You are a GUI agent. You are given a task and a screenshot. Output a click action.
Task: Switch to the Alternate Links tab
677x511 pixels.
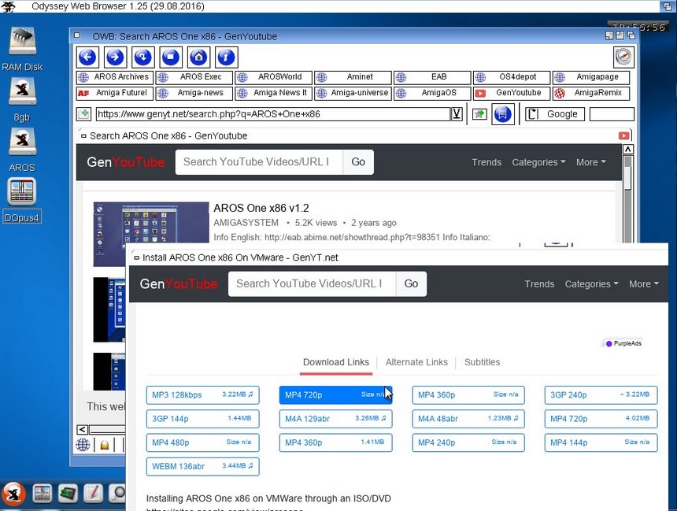point(416,362)
